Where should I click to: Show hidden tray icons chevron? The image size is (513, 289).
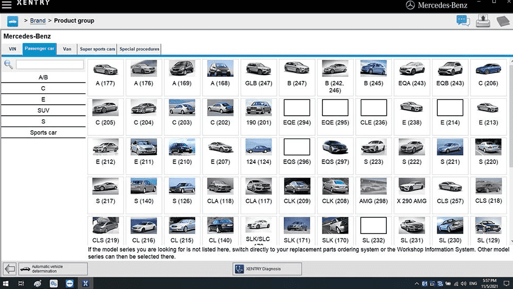point(416,283)
